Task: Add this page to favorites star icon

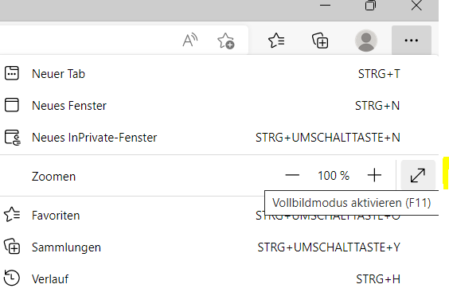Action: coord(225,41)
